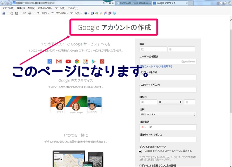Viewport: 232px width, 167px height.
Task: Open Favorites with the star icon
Action: pyautogui.click(x=225, y=3)
